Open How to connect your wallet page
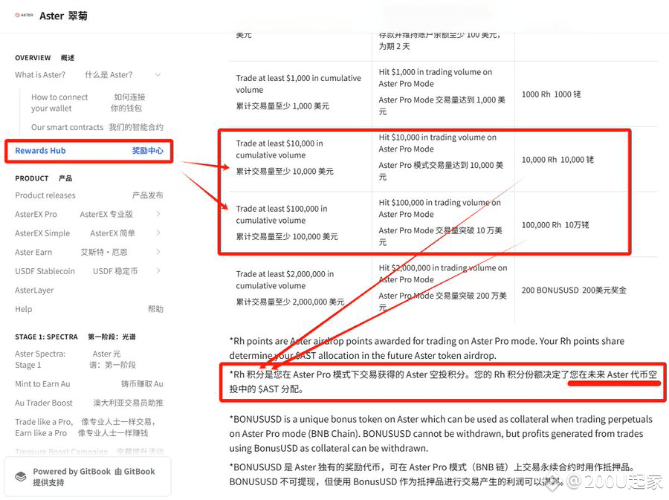Viewport: 669px width, 500px height. (59, 103)
